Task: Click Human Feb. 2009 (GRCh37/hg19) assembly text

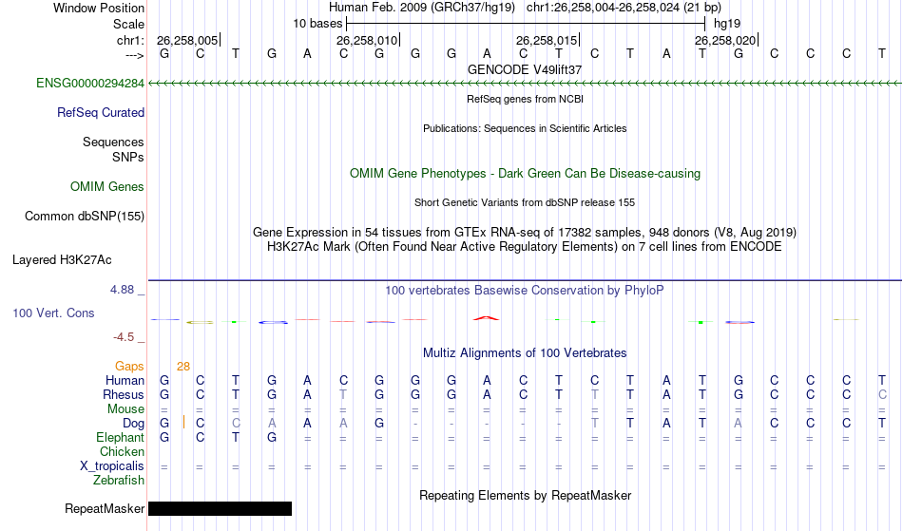Action: point(423,8)
